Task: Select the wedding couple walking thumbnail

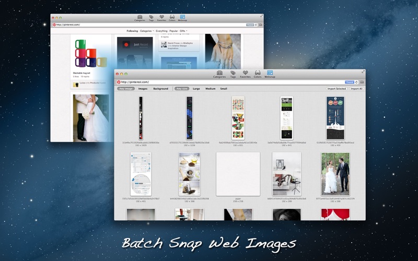Action: pyautogui.click(x=335, y=174)
